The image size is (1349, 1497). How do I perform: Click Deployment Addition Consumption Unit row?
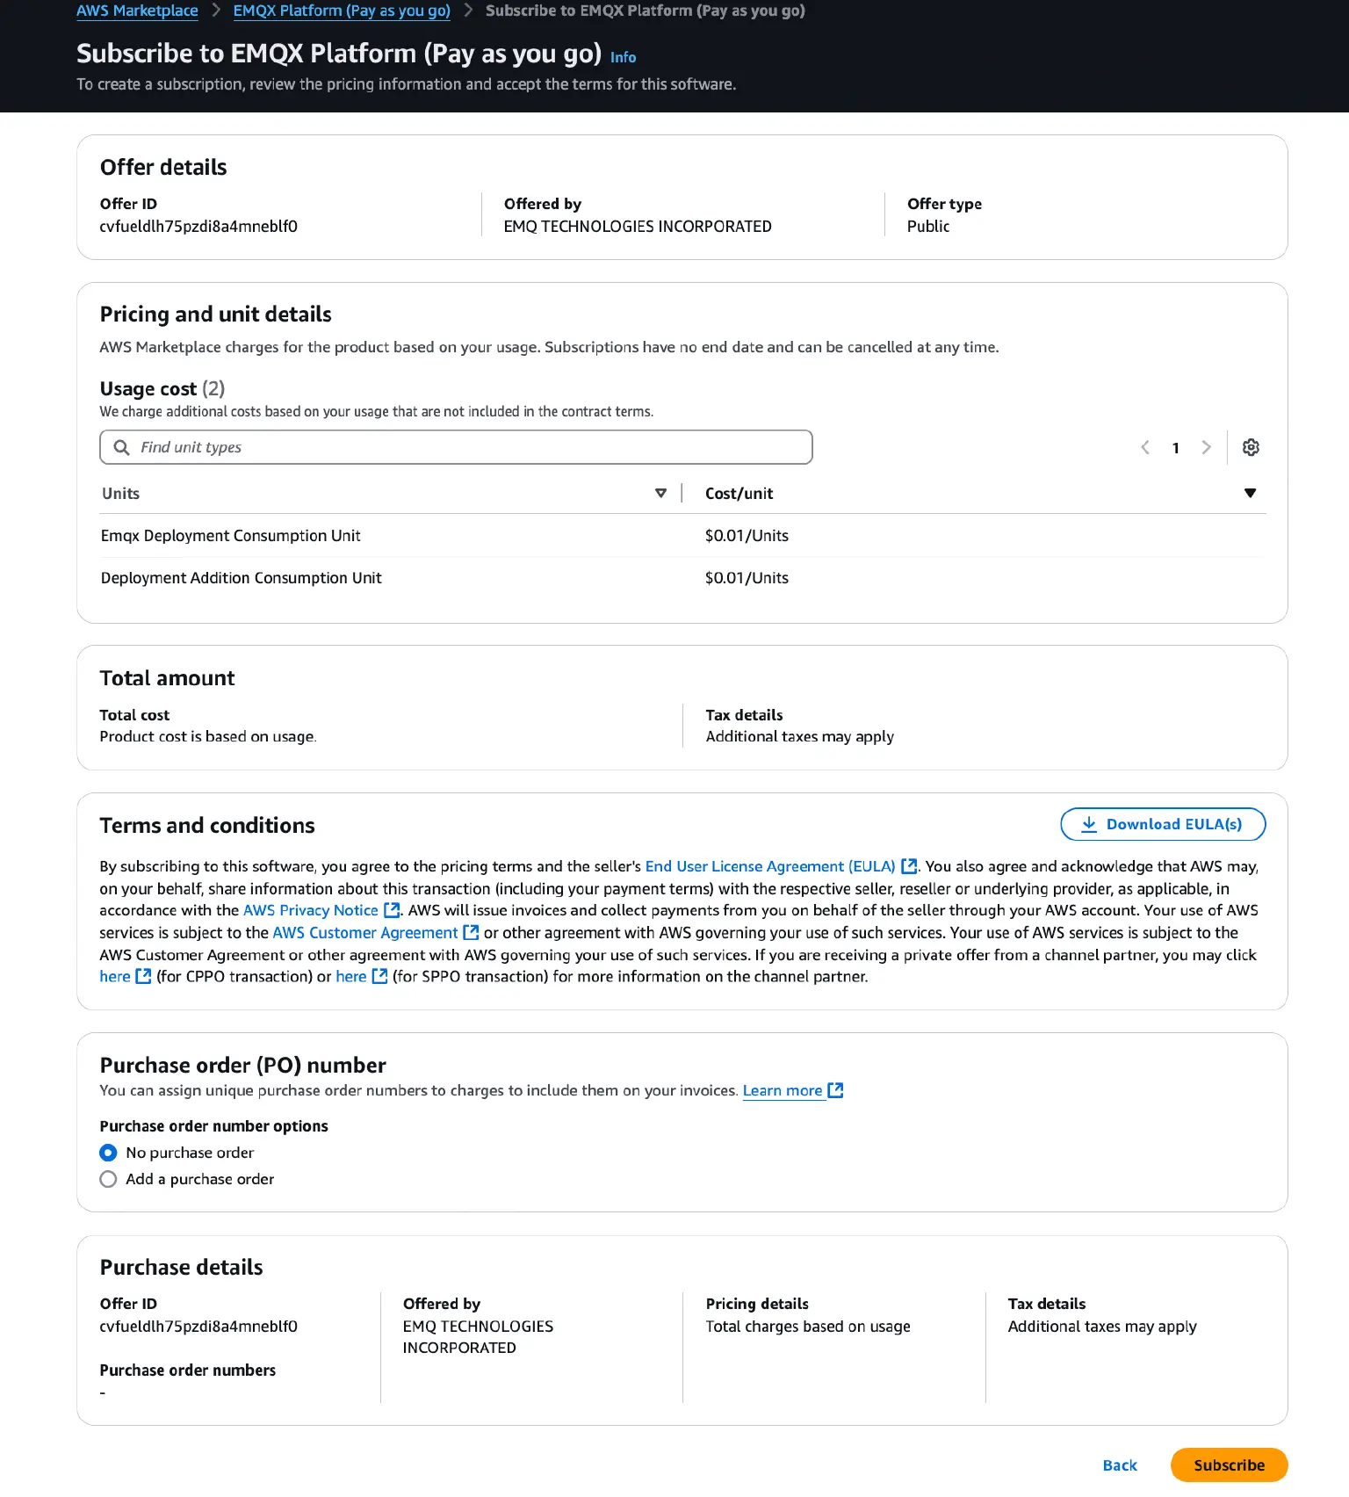click(682, 578)
